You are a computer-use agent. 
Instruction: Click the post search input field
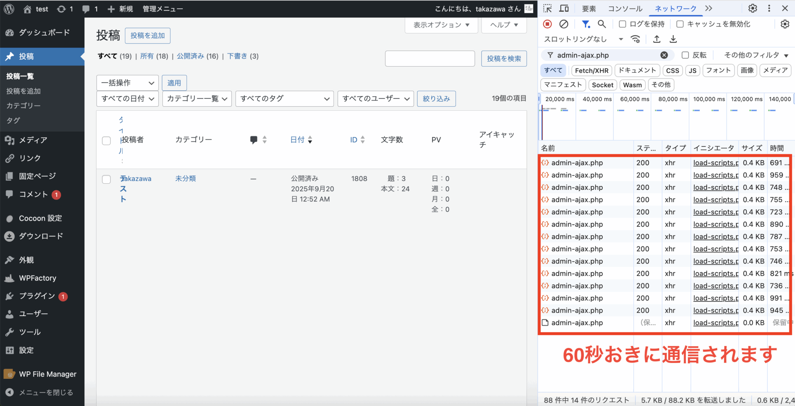point(430,59)
